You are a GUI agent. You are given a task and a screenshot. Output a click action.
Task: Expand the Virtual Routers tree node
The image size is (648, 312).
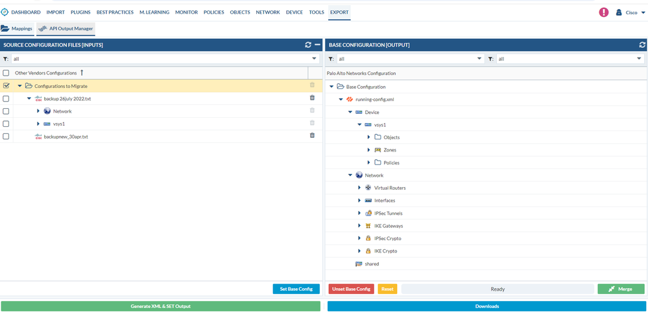click(x=359, y=188)
